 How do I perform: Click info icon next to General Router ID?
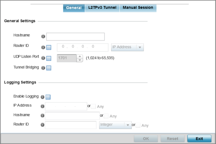coord(43,47)
